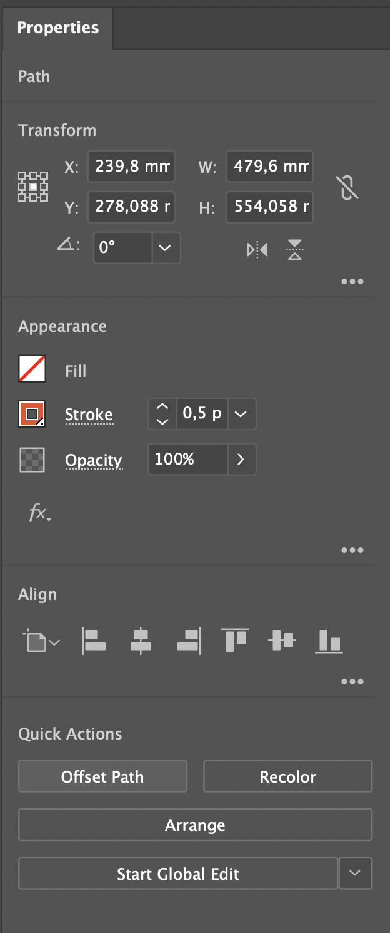Flip the path horizontally
This screenshot has width=390, height=933.
[257, 250]
